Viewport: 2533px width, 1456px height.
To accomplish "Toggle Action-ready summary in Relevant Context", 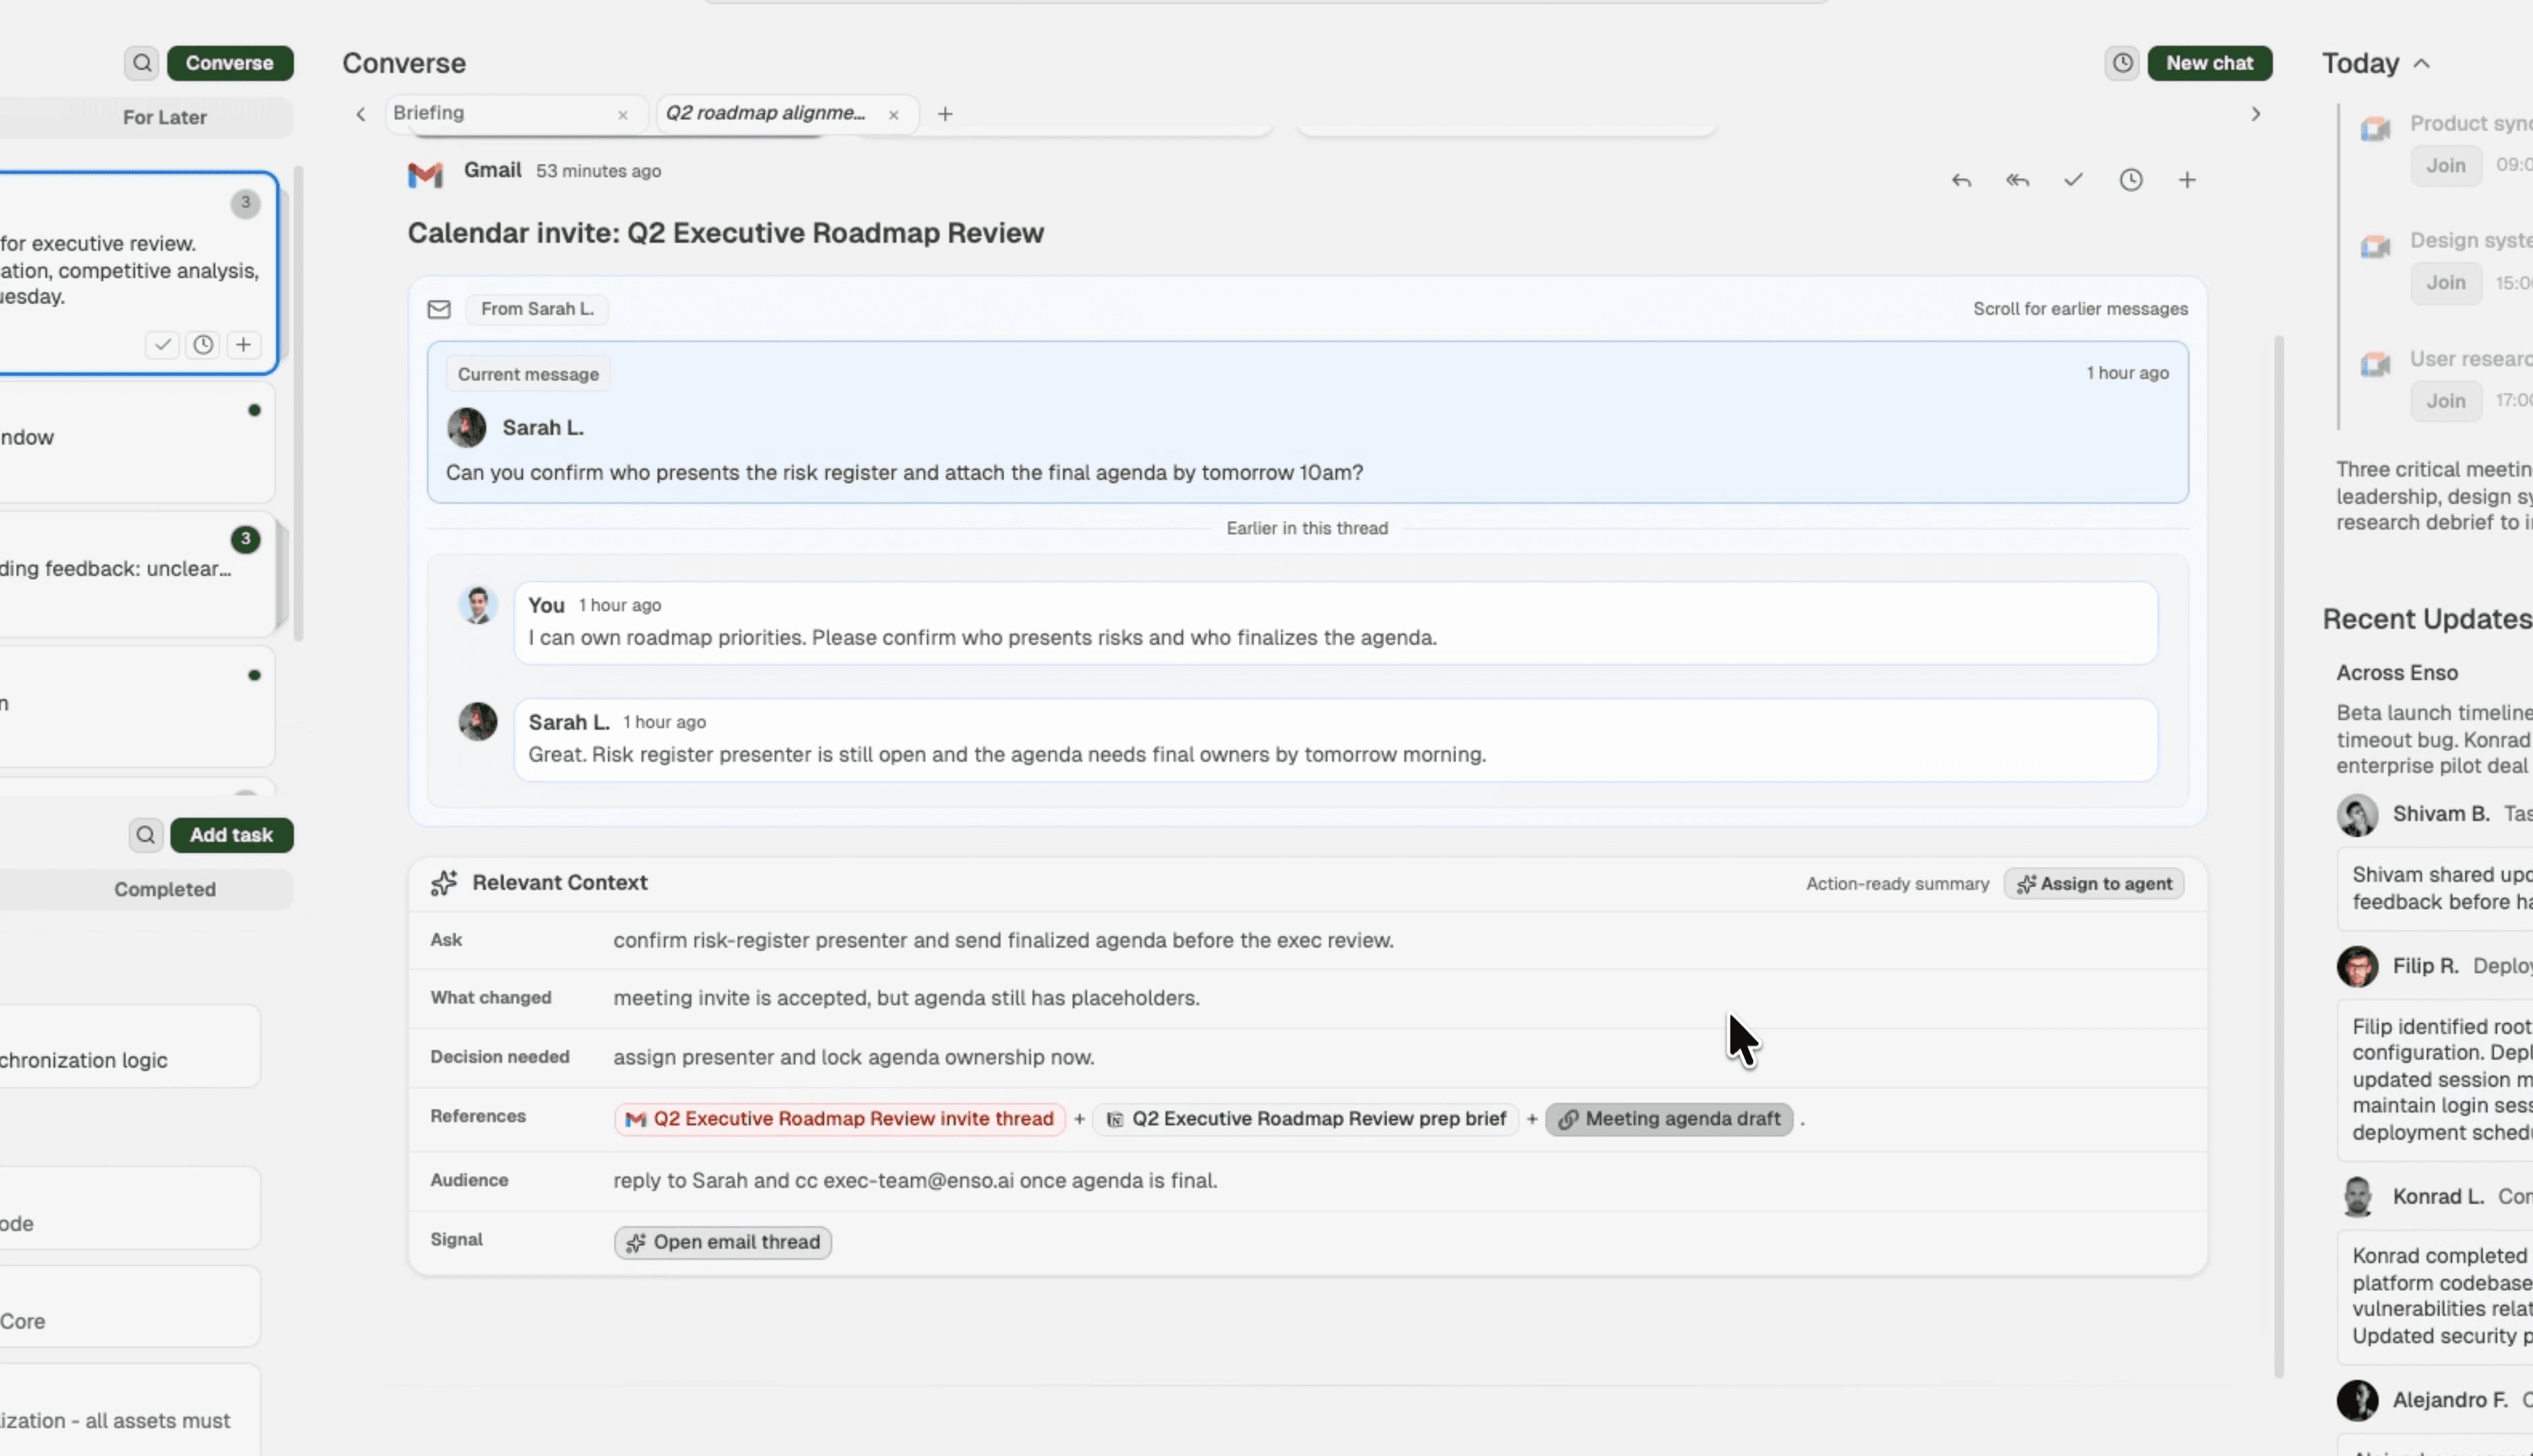I will coord(1896,884).
